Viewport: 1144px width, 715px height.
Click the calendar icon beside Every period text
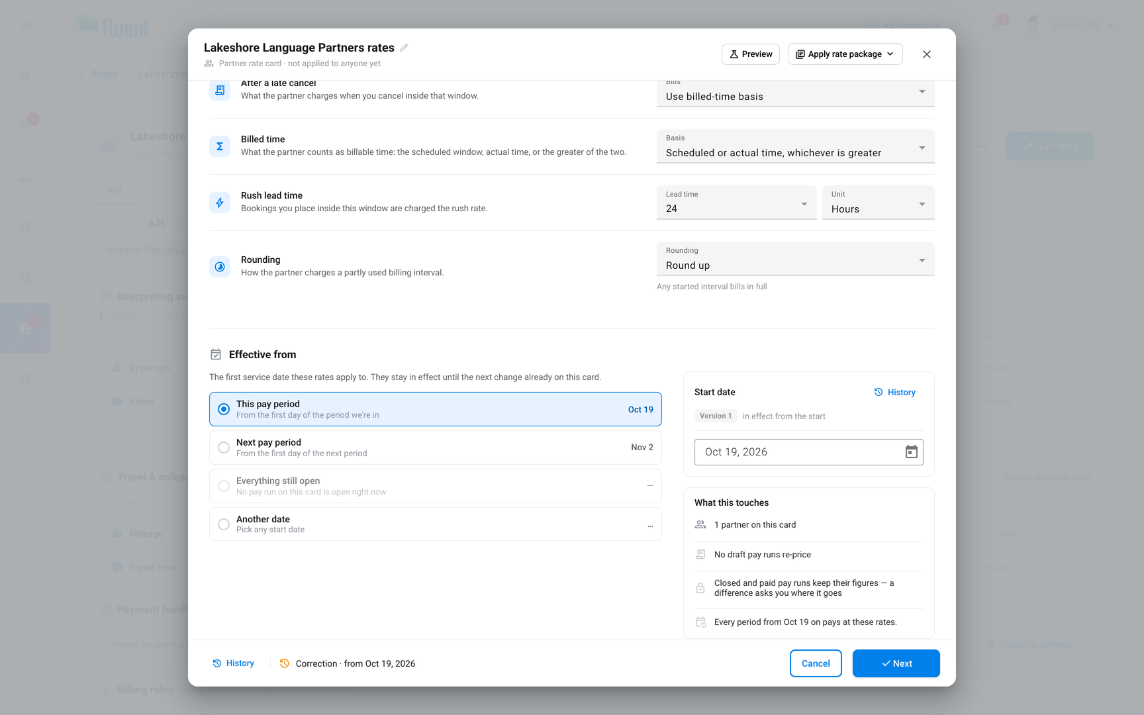pyautogui.click(x=700, y=622)
